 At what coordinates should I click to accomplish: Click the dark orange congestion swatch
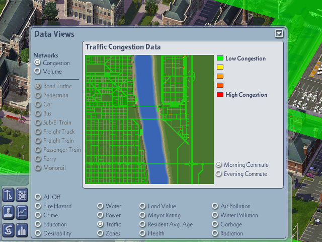click(x=220, y=85)
